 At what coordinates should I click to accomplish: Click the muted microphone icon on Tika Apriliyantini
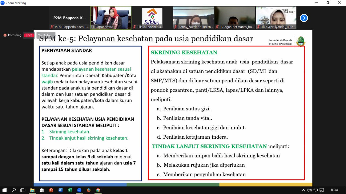258,27
